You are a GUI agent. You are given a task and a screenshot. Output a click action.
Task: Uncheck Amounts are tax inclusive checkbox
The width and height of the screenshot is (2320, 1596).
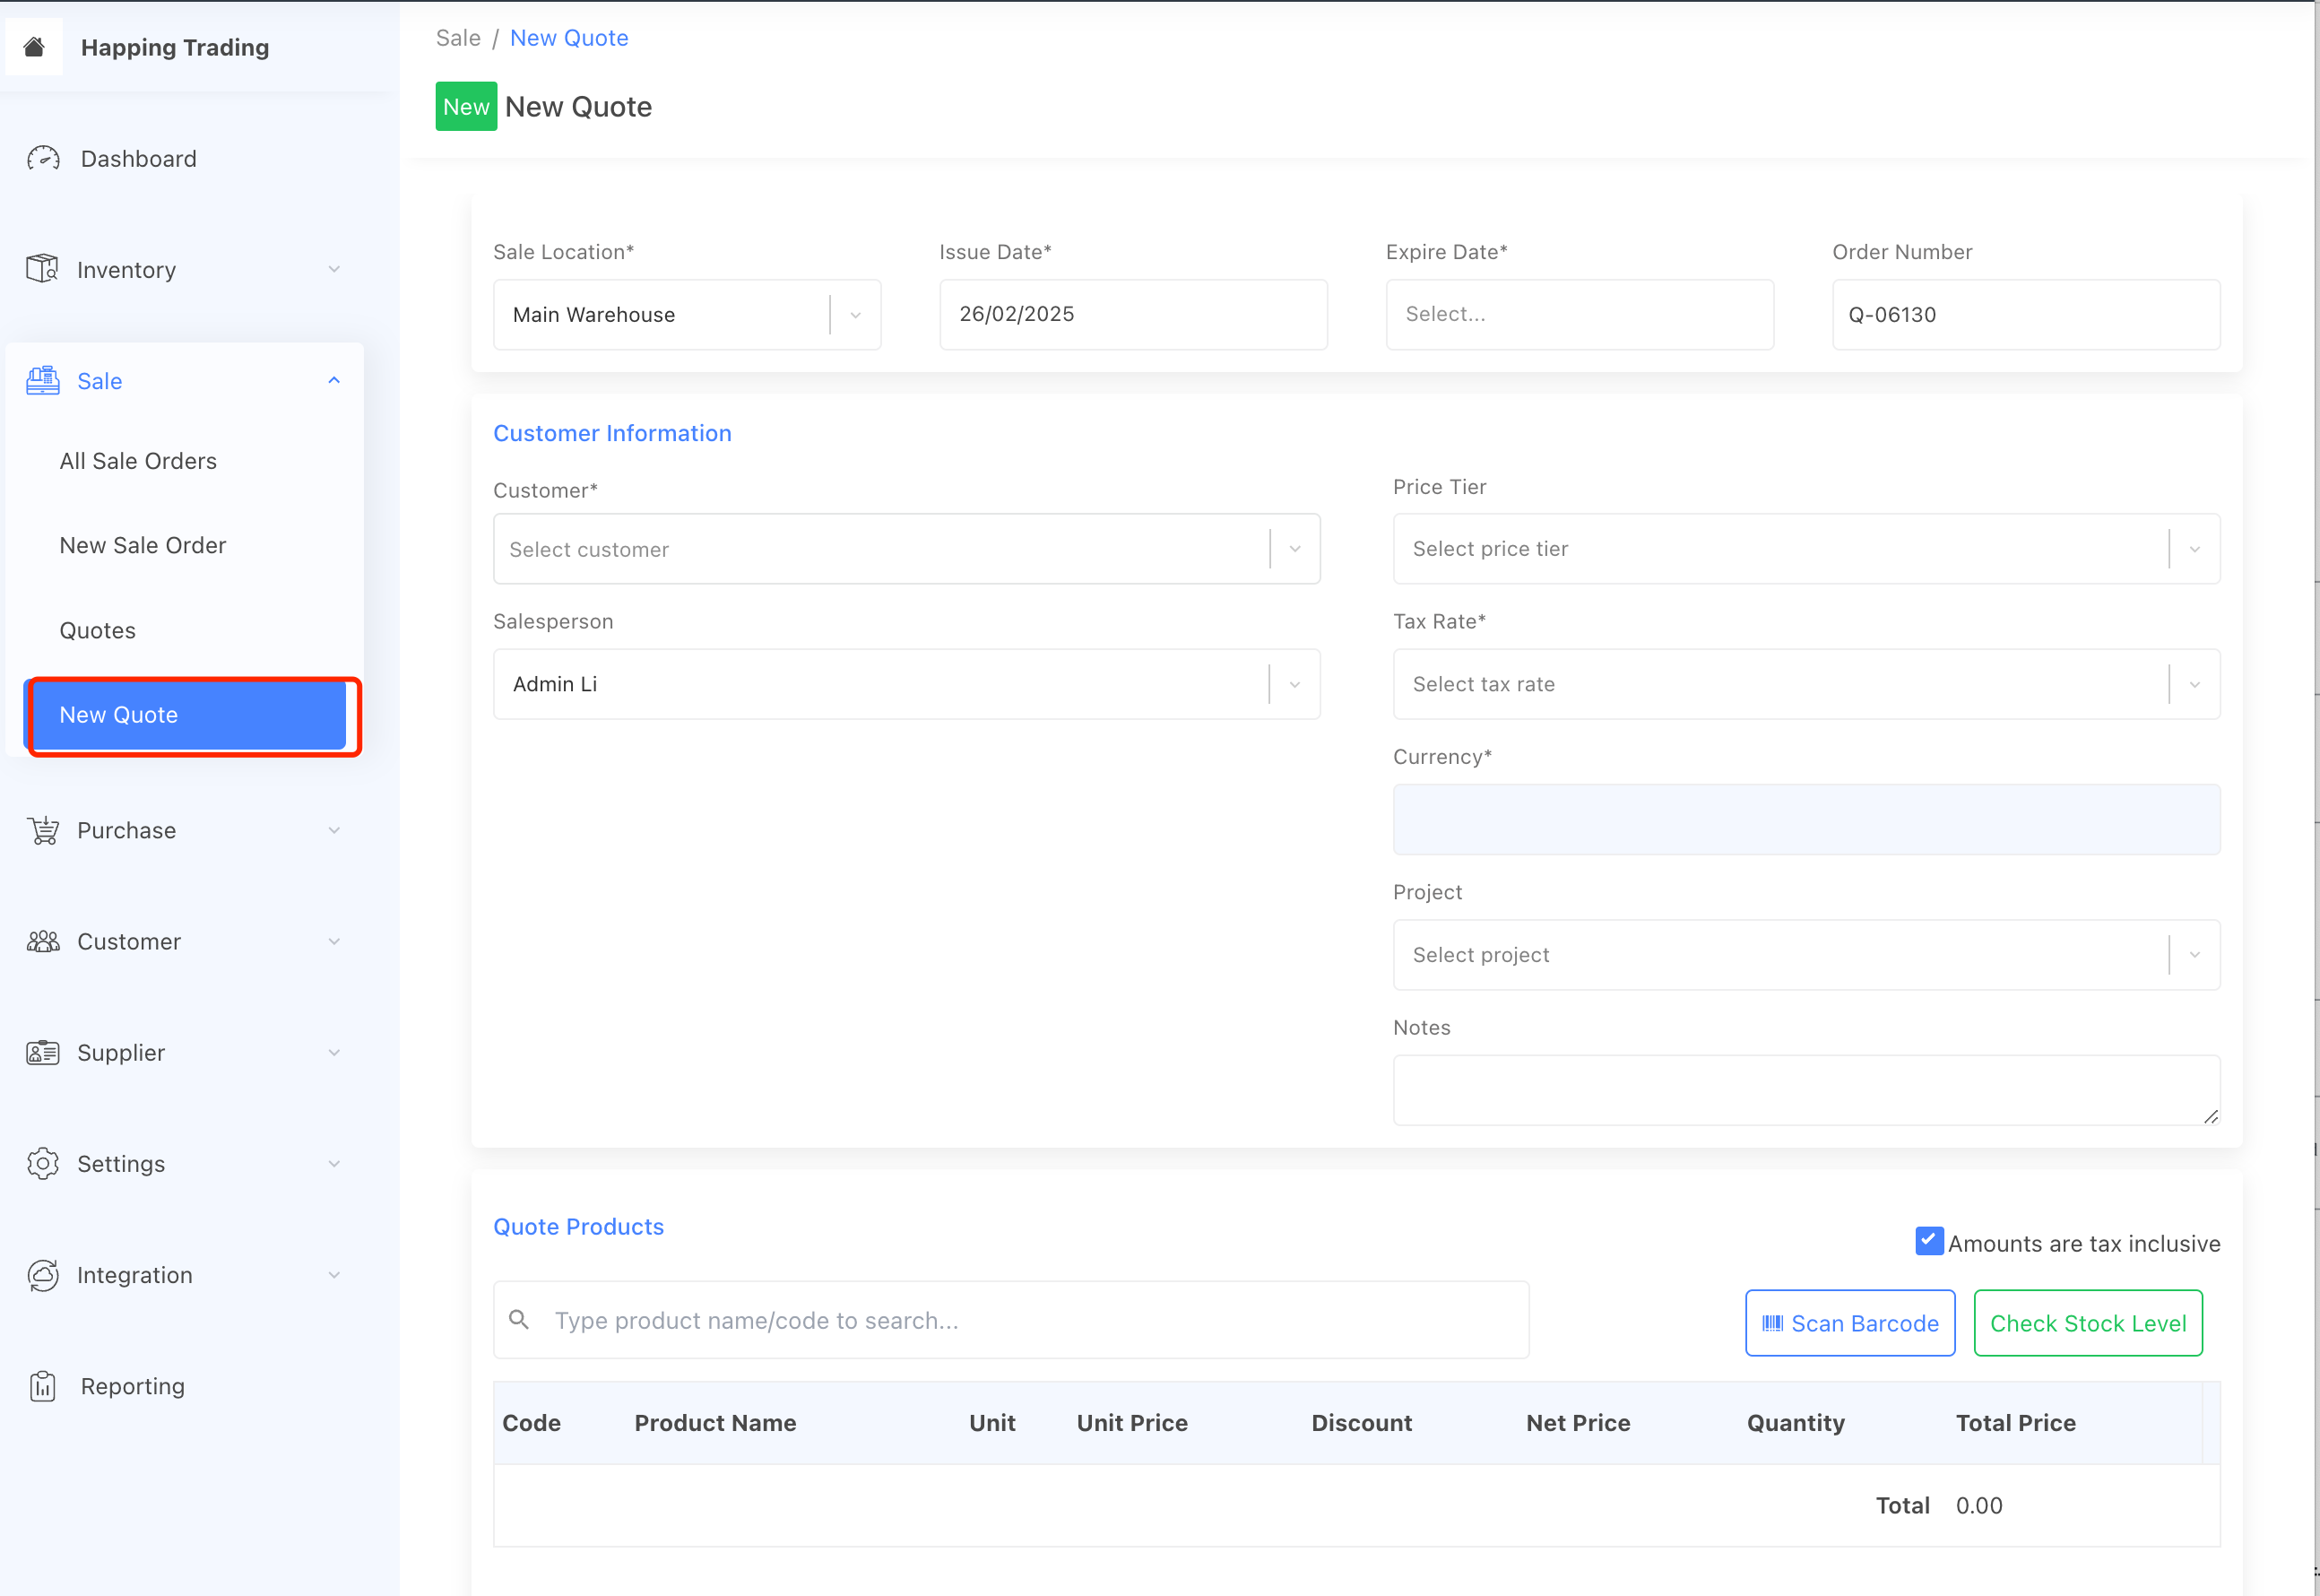point(1928,1240)
